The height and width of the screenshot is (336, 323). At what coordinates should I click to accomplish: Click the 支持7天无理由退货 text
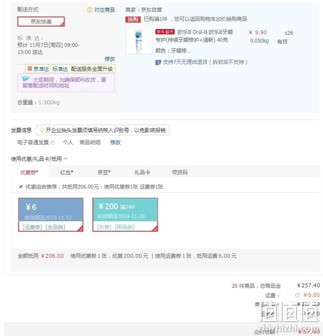pos(205,62)
